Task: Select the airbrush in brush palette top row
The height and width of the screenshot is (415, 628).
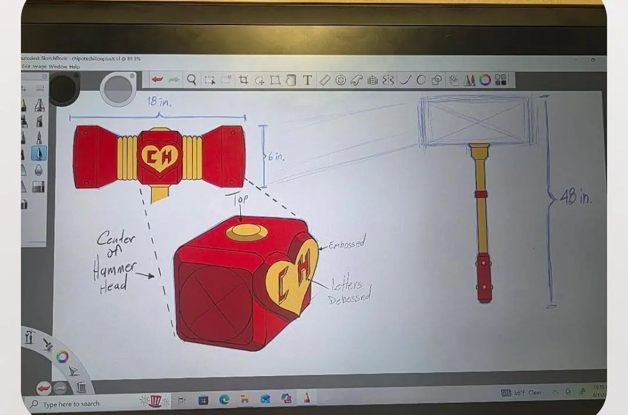Action: (x=40, y=105)
